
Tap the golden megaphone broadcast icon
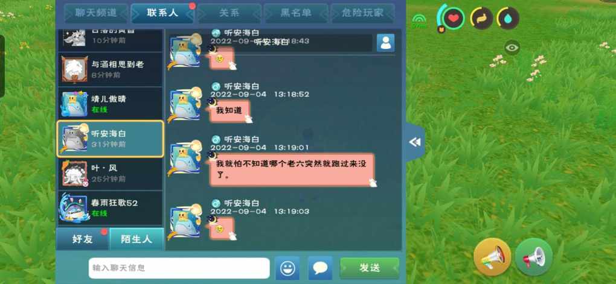pos(492,257)
